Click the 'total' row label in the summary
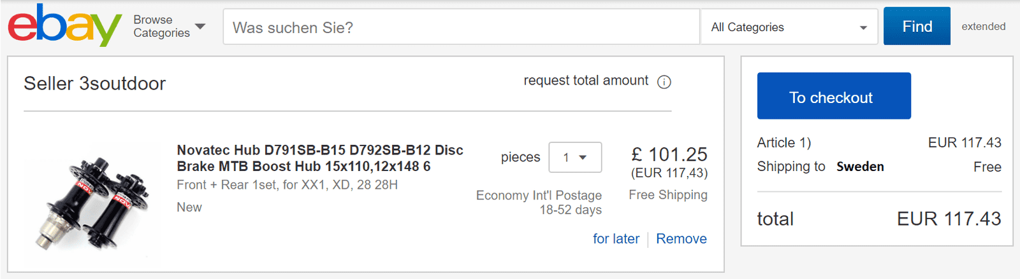The image size is (1020, 279). (x=775, y=219)
